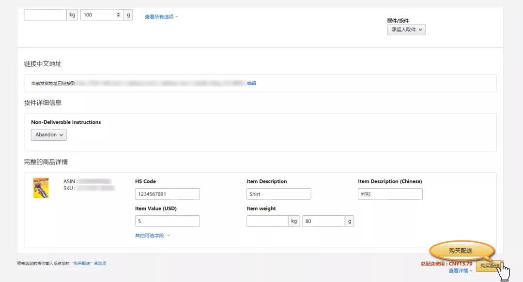
Task: Click the Item weight kg input
Action: pyautogui.click(x=267, y=221)
